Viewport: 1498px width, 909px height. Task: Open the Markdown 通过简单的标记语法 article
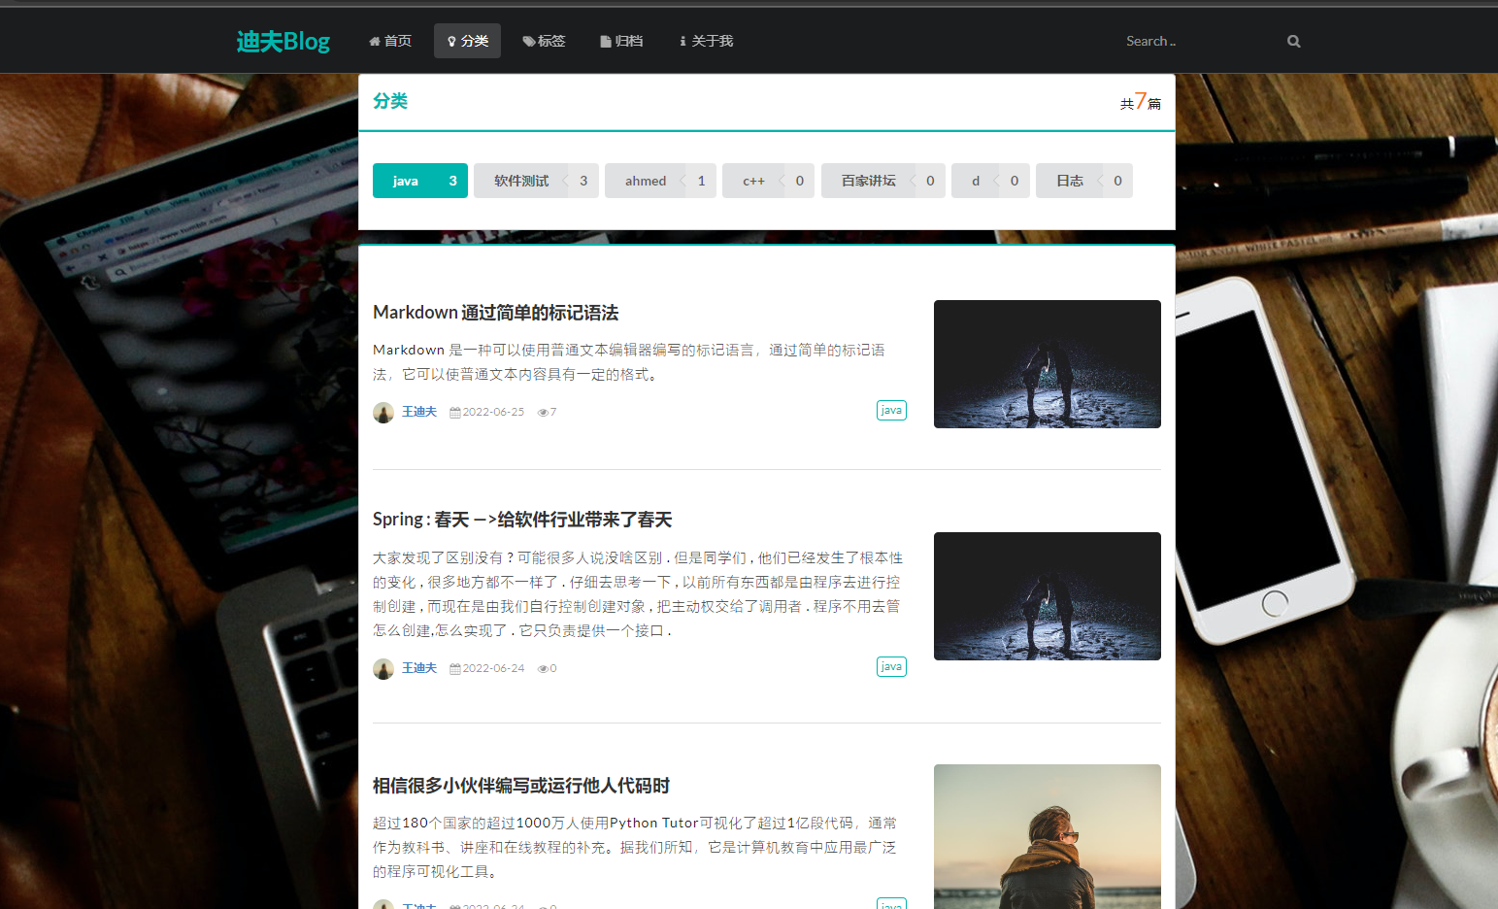[496, 312]
